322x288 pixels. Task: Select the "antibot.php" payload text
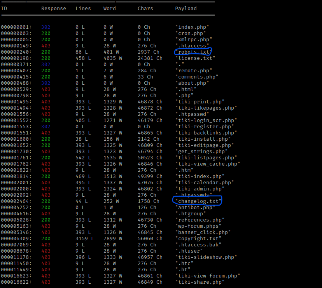click(195, 207)
